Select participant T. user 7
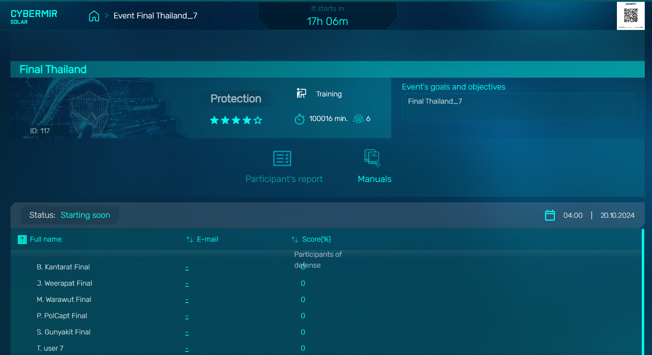 click(50, 348)
